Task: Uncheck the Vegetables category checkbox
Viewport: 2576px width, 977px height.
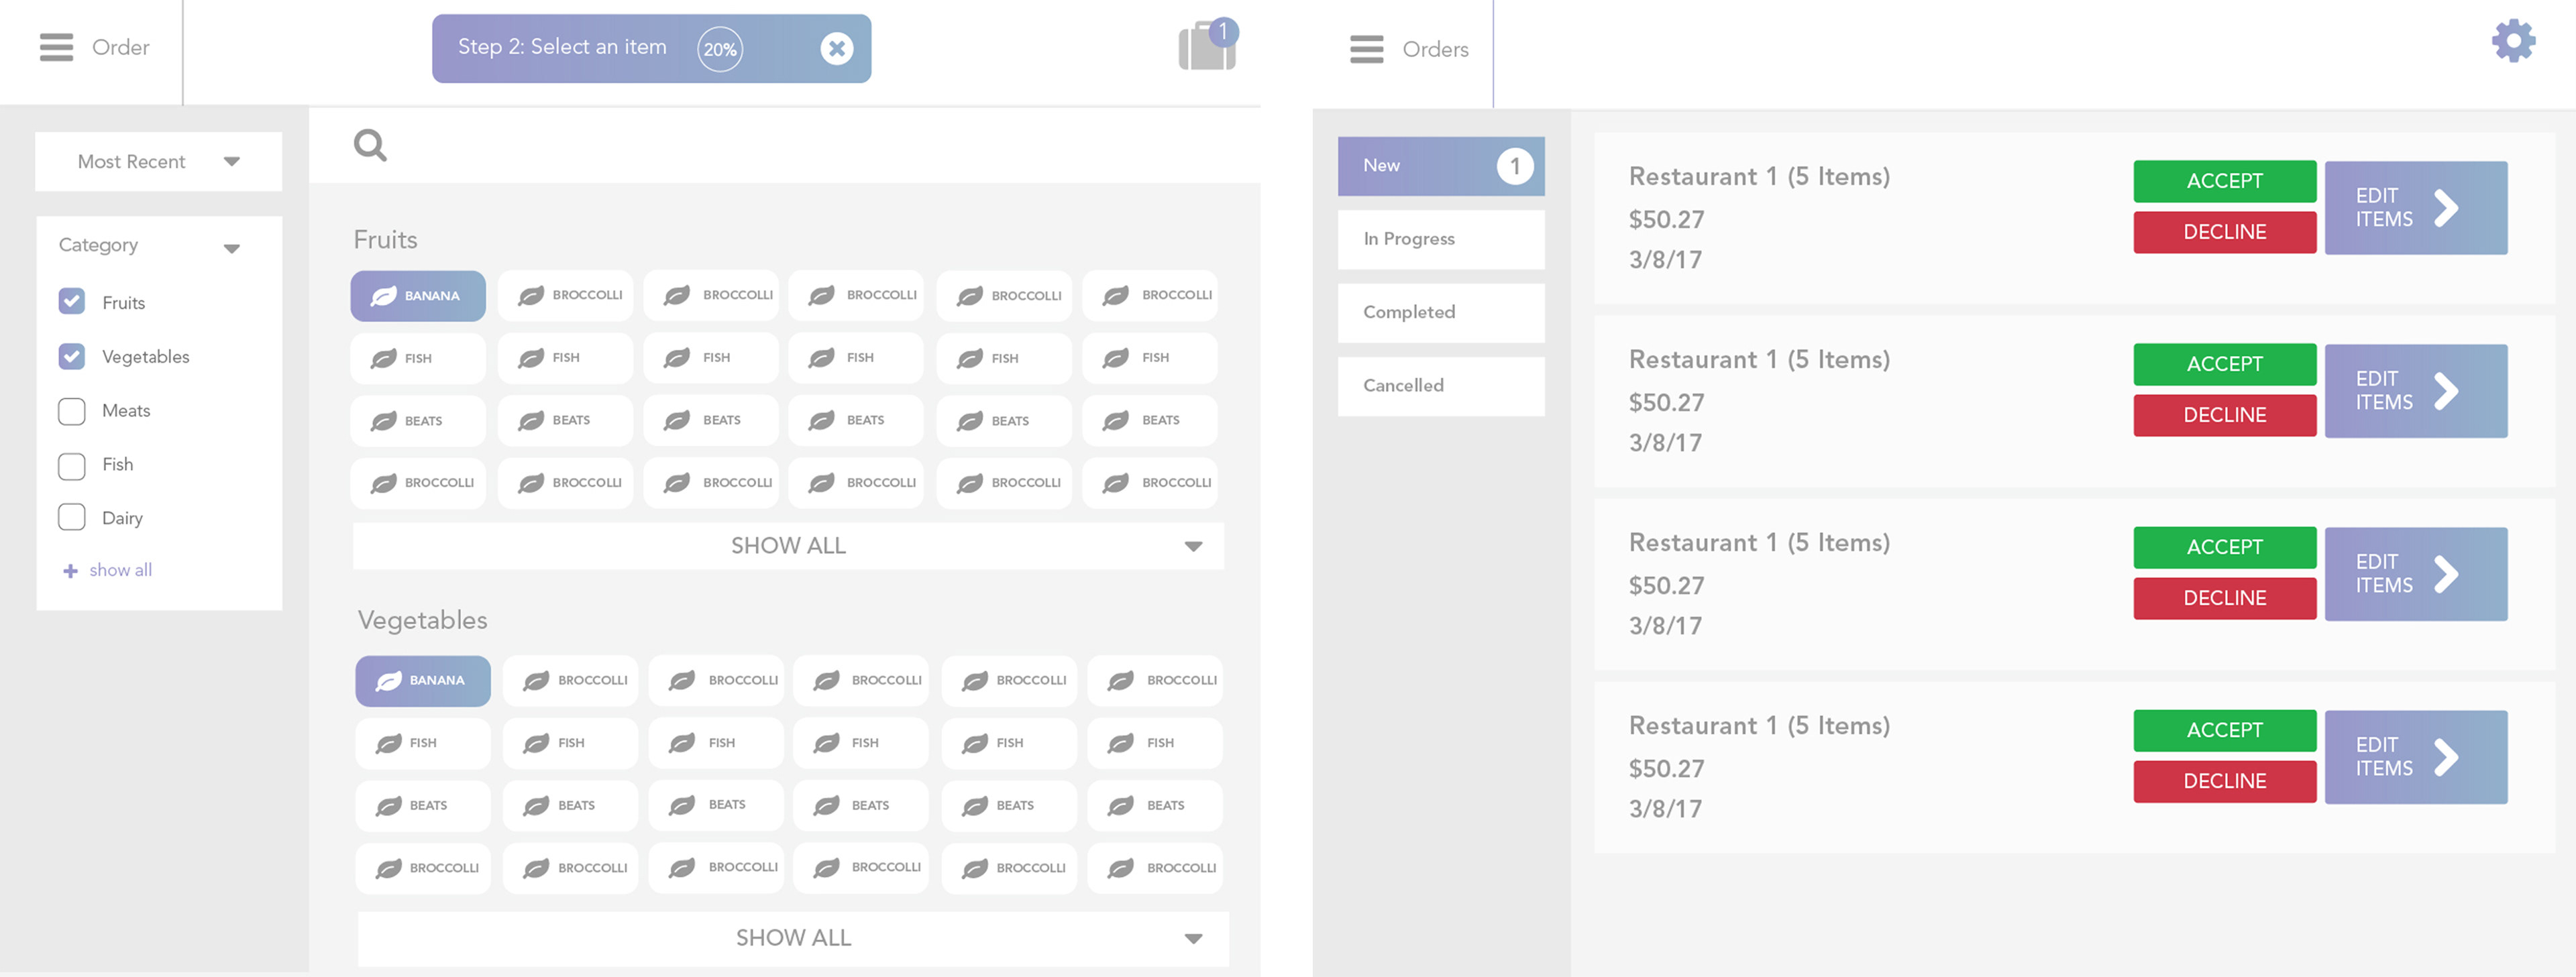Action: tap(72, 356)
